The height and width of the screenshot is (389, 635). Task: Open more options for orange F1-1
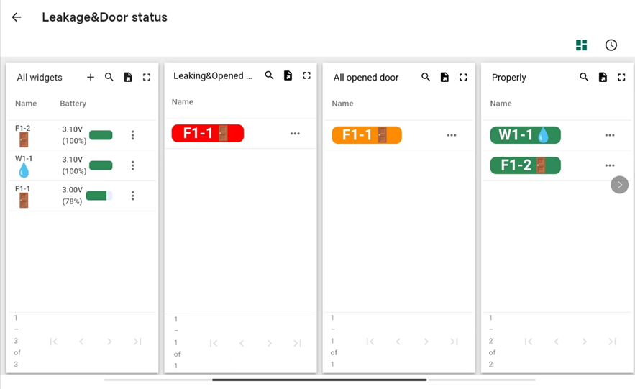click(x=452, y=135)
